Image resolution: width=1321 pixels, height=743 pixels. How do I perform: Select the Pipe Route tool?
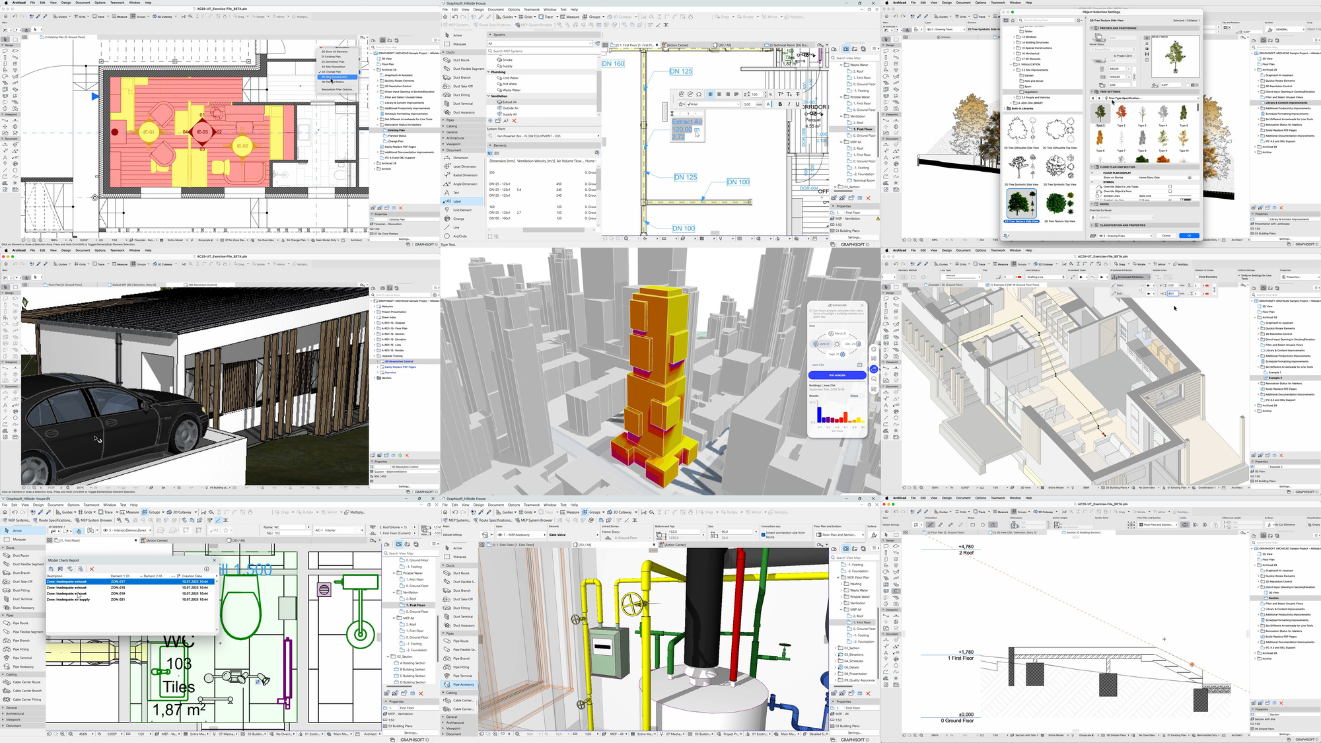click(x=20, y=623)
